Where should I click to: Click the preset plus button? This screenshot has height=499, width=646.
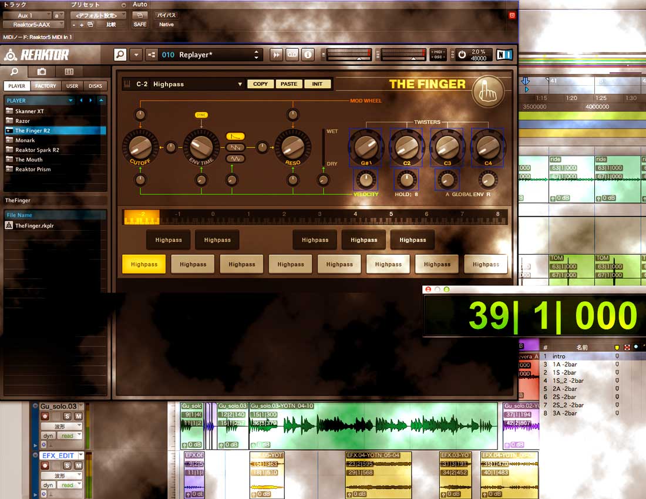pyautogui.click(x=82, y=25)
